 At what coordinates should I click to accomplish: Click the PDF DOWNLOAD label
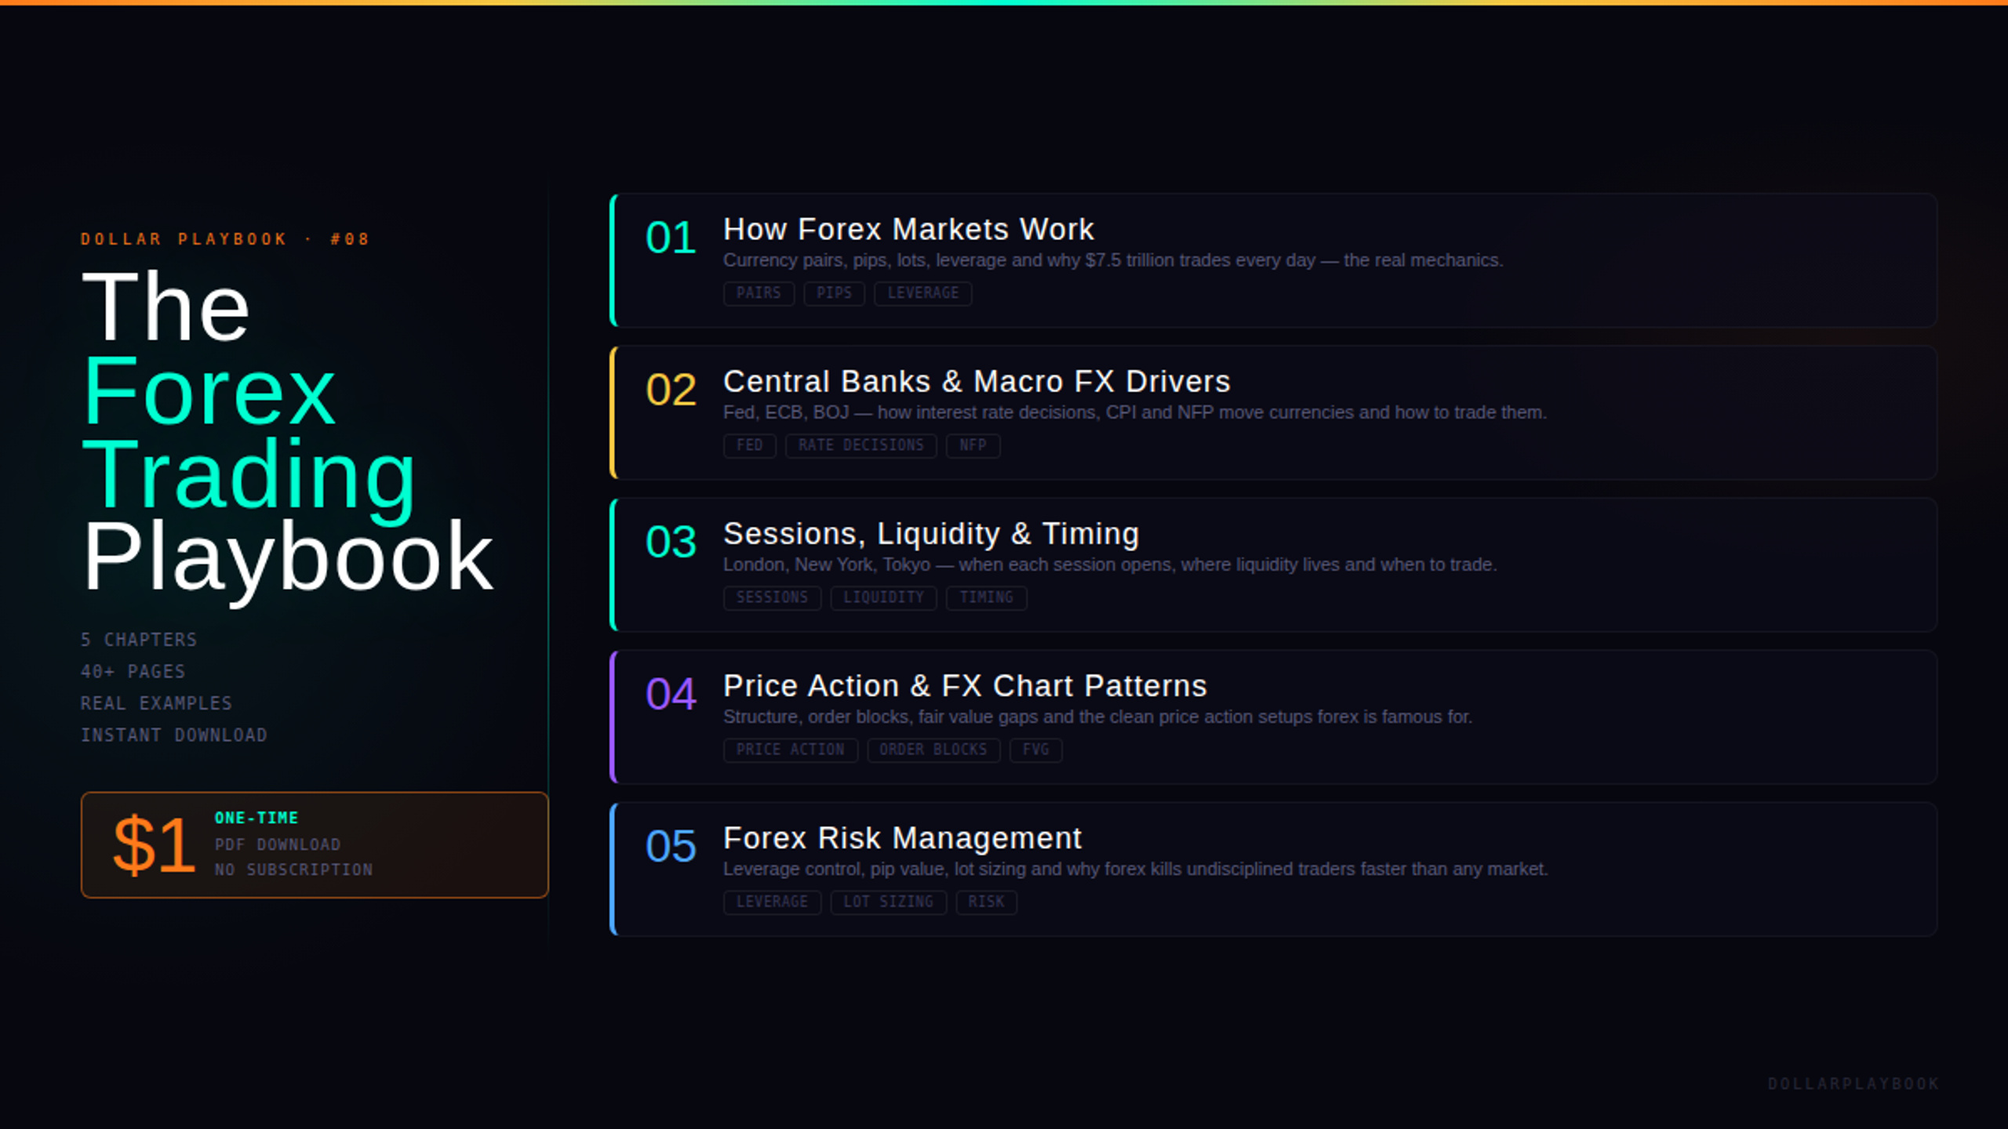tap(278, 844)
